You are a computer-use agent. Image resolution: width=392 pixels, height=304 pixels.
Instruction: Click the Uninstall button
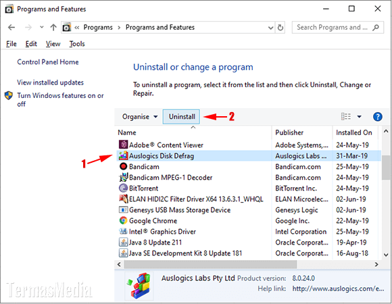point(181,117)
